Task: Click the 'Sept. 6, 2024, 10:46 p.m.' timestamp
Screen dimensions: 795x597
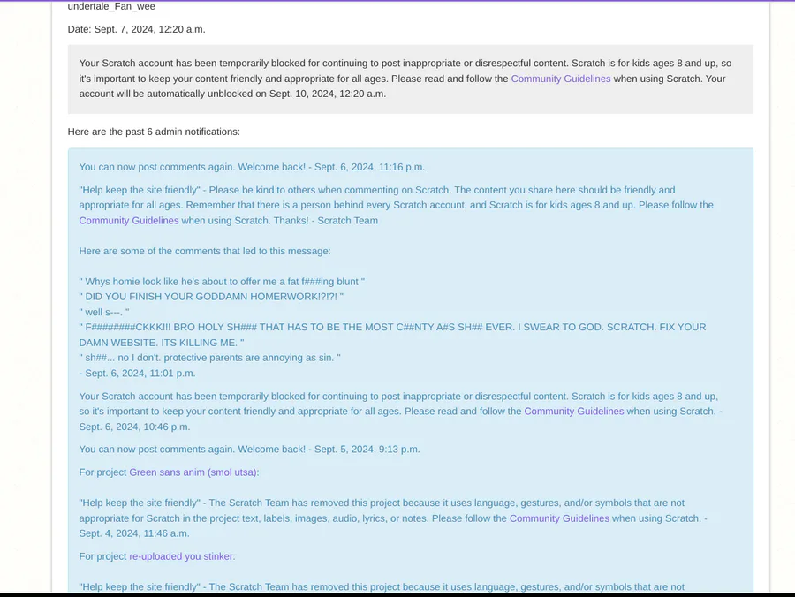Action: click(134, 427)
